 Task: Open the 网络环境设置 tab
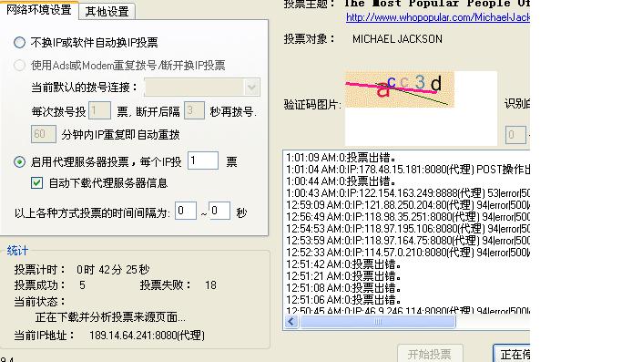click(x=39, y=9)
